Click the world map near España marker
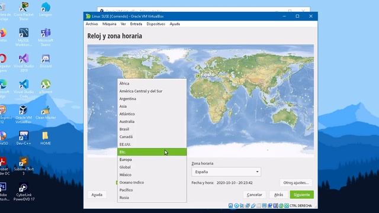 click(x=198, y=76)
